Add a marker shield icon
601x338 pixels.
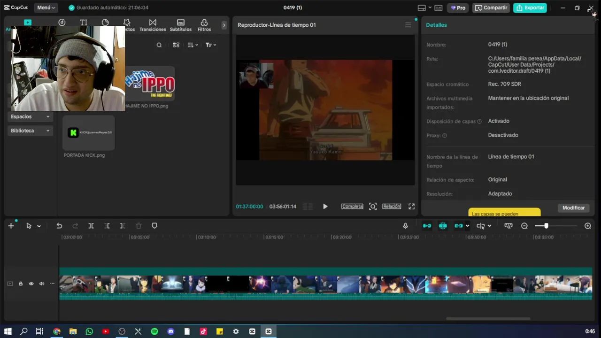point(154,226)
